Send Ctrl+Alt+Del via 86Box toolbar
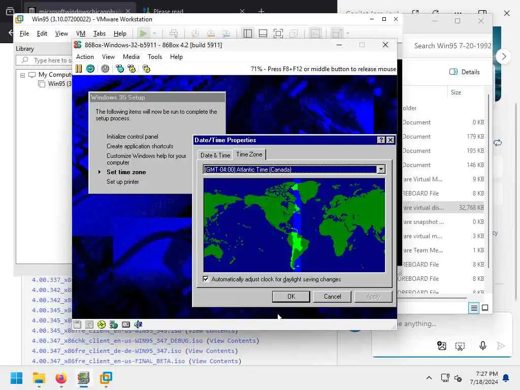The width and height of the screenshot is (520, 390). click(120, 69)
